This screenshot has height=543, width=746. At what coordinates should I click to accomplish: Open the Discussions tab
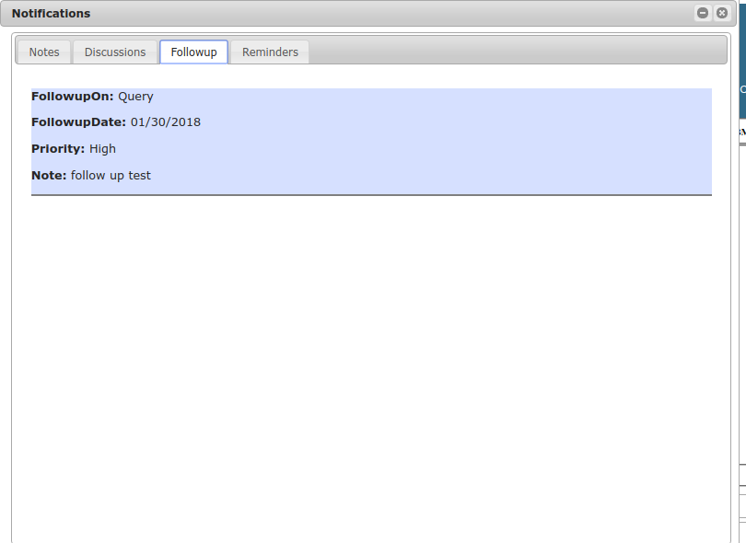pos(115,52)
